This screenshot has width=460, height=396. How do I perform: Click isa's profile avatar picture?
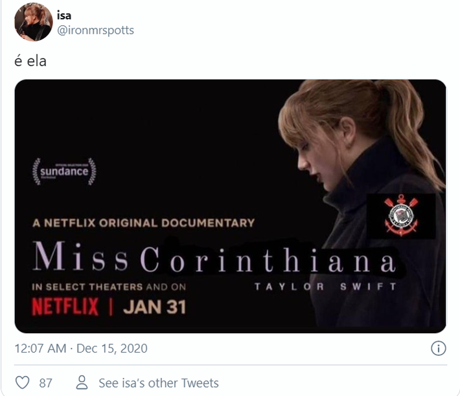pyautogui.click(x=33, y=21)
